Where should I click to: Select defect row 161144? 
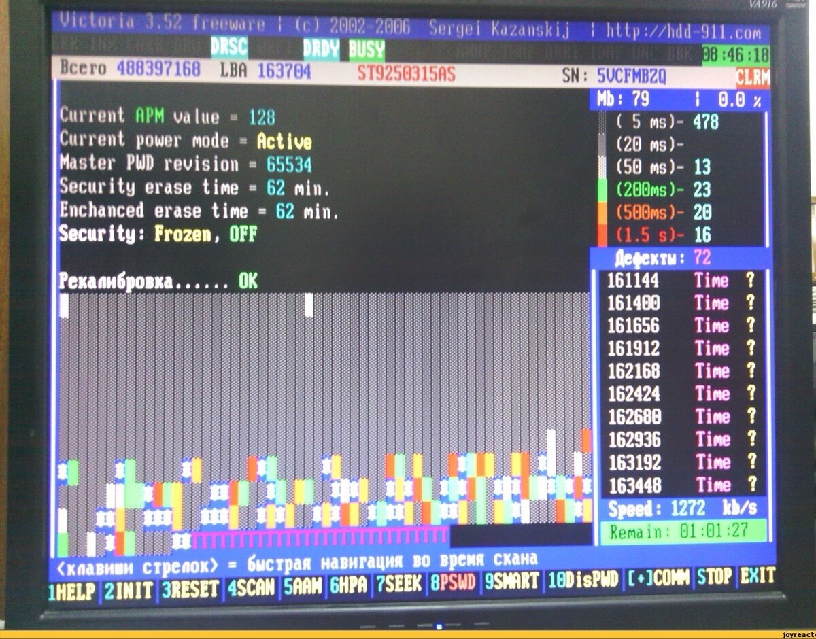coord(681,281)
